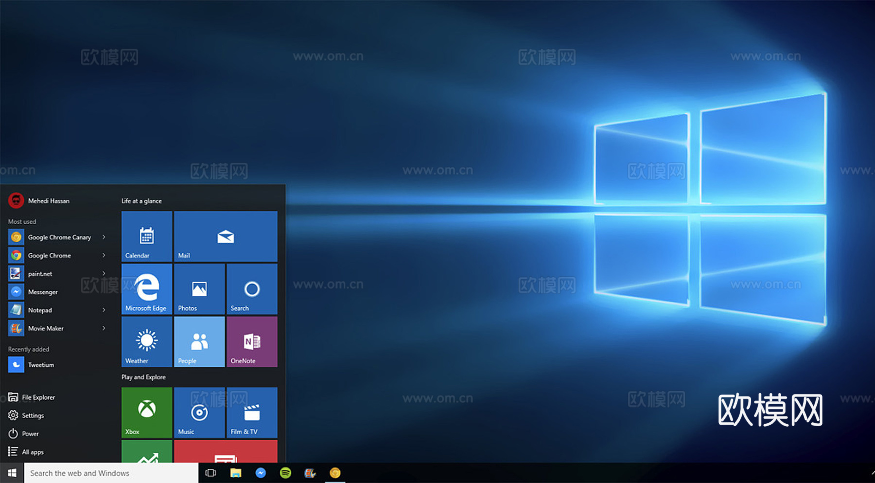Open the Xbox tile

(x=146, y=412)
